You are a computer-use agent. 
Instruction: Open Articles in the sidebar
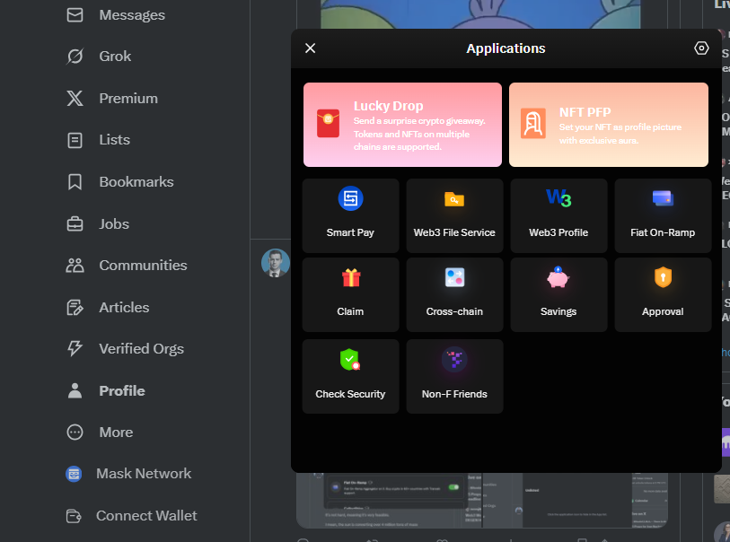108,308
